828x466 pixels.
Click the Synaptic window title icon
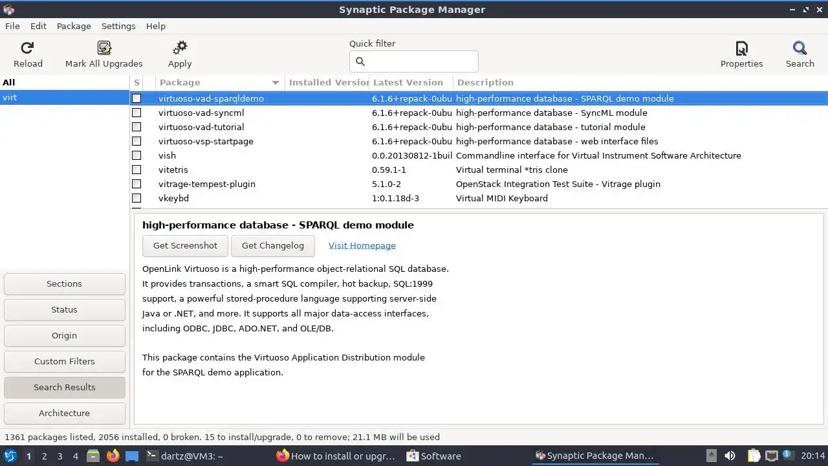click(x=8, y=10)
